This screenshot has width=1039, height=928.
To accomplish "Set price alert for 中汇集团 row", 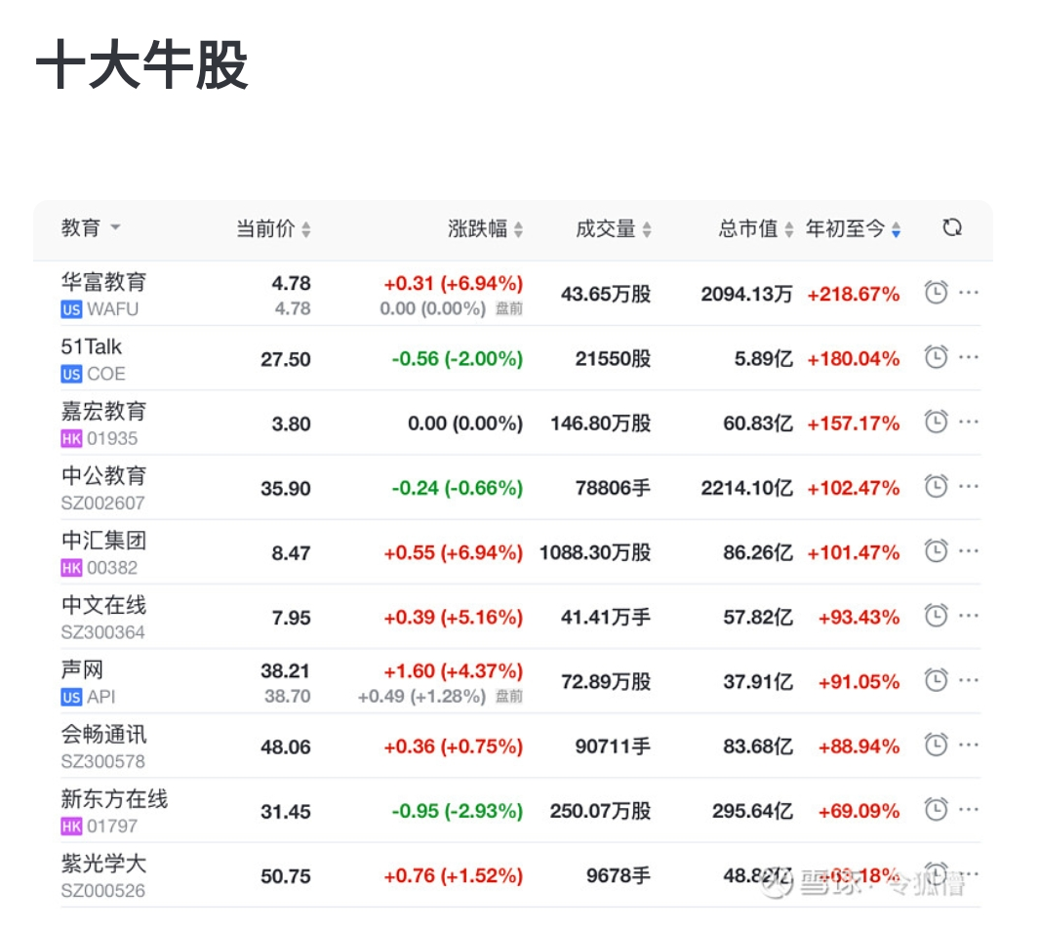I will tap(936, 550).
